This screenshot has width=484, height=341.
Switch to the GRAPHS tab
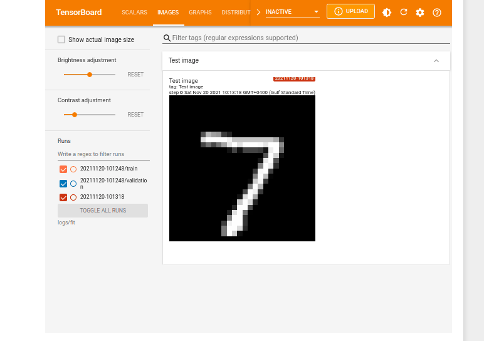(x=200, y=13)
